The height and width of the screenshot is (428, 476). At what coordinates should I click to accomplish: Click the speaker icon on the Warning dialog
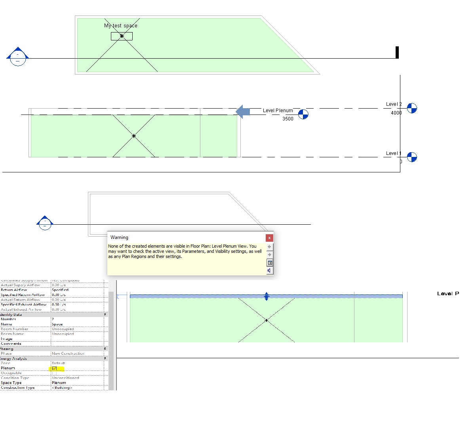pyautogui.click(x=269, y=270)
